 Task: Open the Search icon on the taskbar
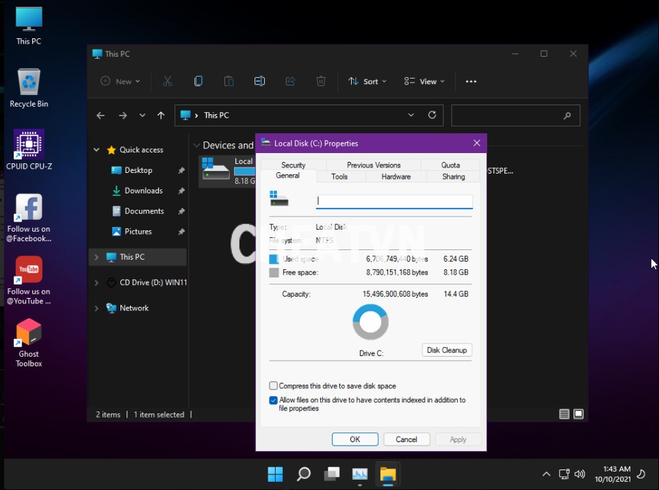304,474
